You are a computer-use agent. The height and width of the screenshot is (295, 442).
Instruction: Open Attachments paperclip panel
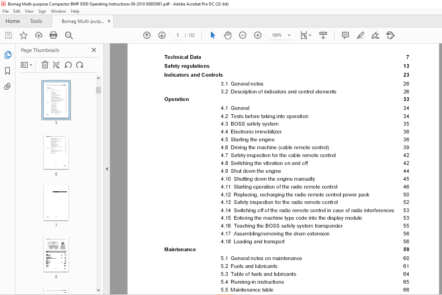point(8,87)
